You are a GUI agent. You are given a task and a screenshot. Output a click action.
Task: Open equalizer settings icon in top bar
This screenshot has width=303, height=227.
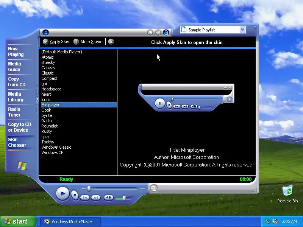158,33
